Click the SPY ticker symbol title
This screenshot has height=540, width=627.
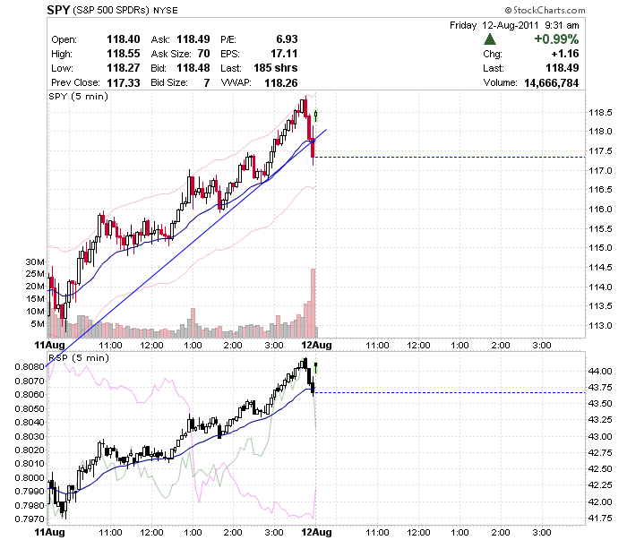click(58, 10)
